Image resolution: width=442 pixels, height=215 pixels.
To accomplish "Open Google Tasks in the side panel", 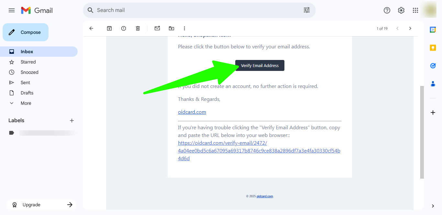I will (x=433, y=65).
